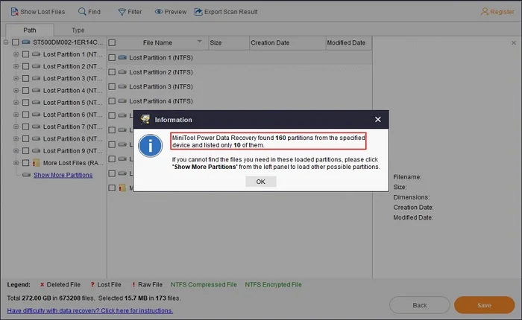The image size is (522, 320).
Task: Open the Filter funnel tool
Action: [122, 12]
